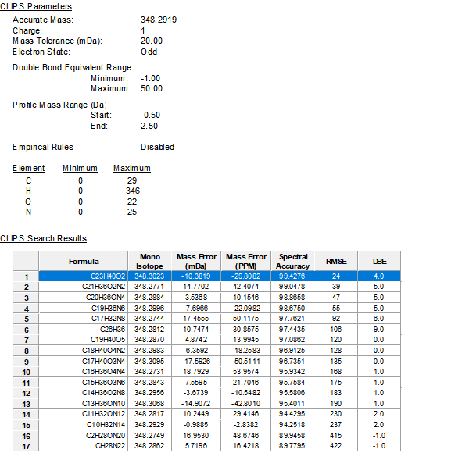Click Profile Mass Range Start value -0.50
This screenshot has height=453, width=469.
(150, 115)
